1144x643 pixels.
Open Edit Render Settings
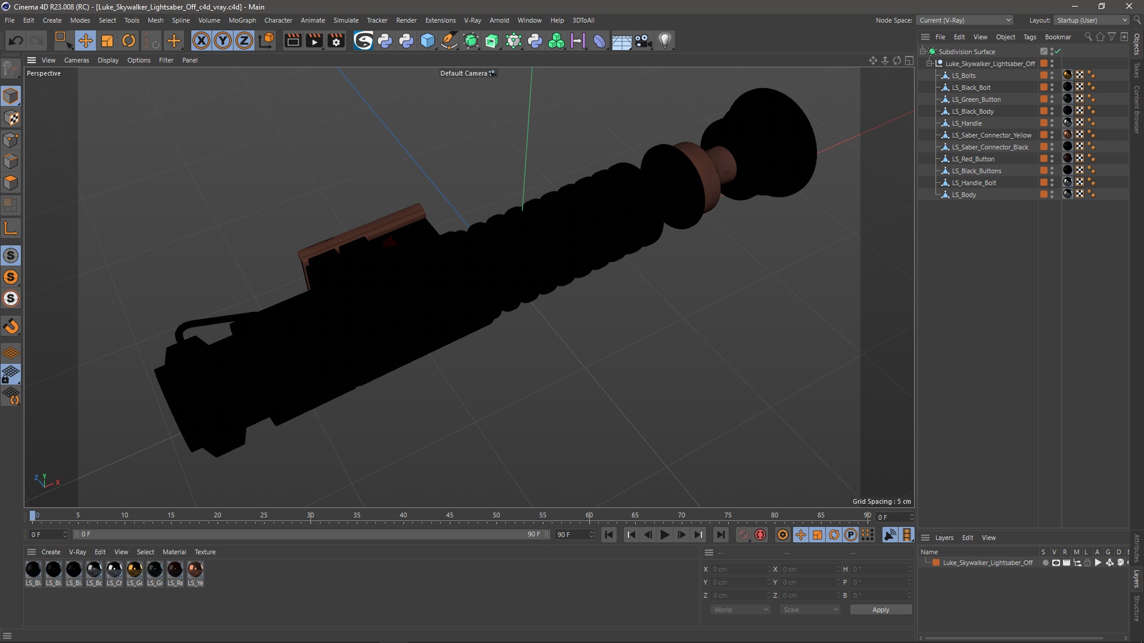pyautogui.click(x=337, y=40)
